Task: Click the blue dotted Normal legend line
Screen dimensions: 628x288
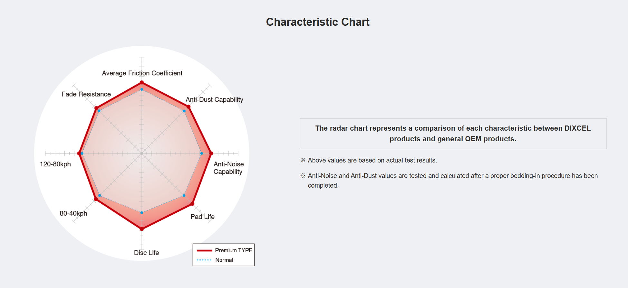Action: [x=204, y=260]
